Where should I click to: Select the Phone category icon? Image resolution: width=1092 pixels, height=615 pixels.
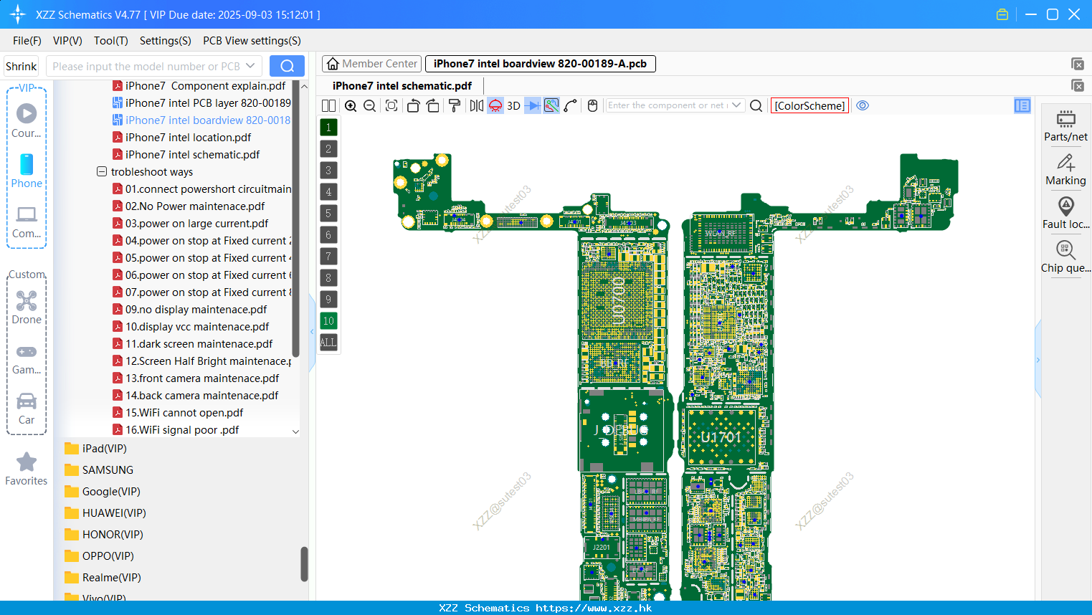coord(27,171)
